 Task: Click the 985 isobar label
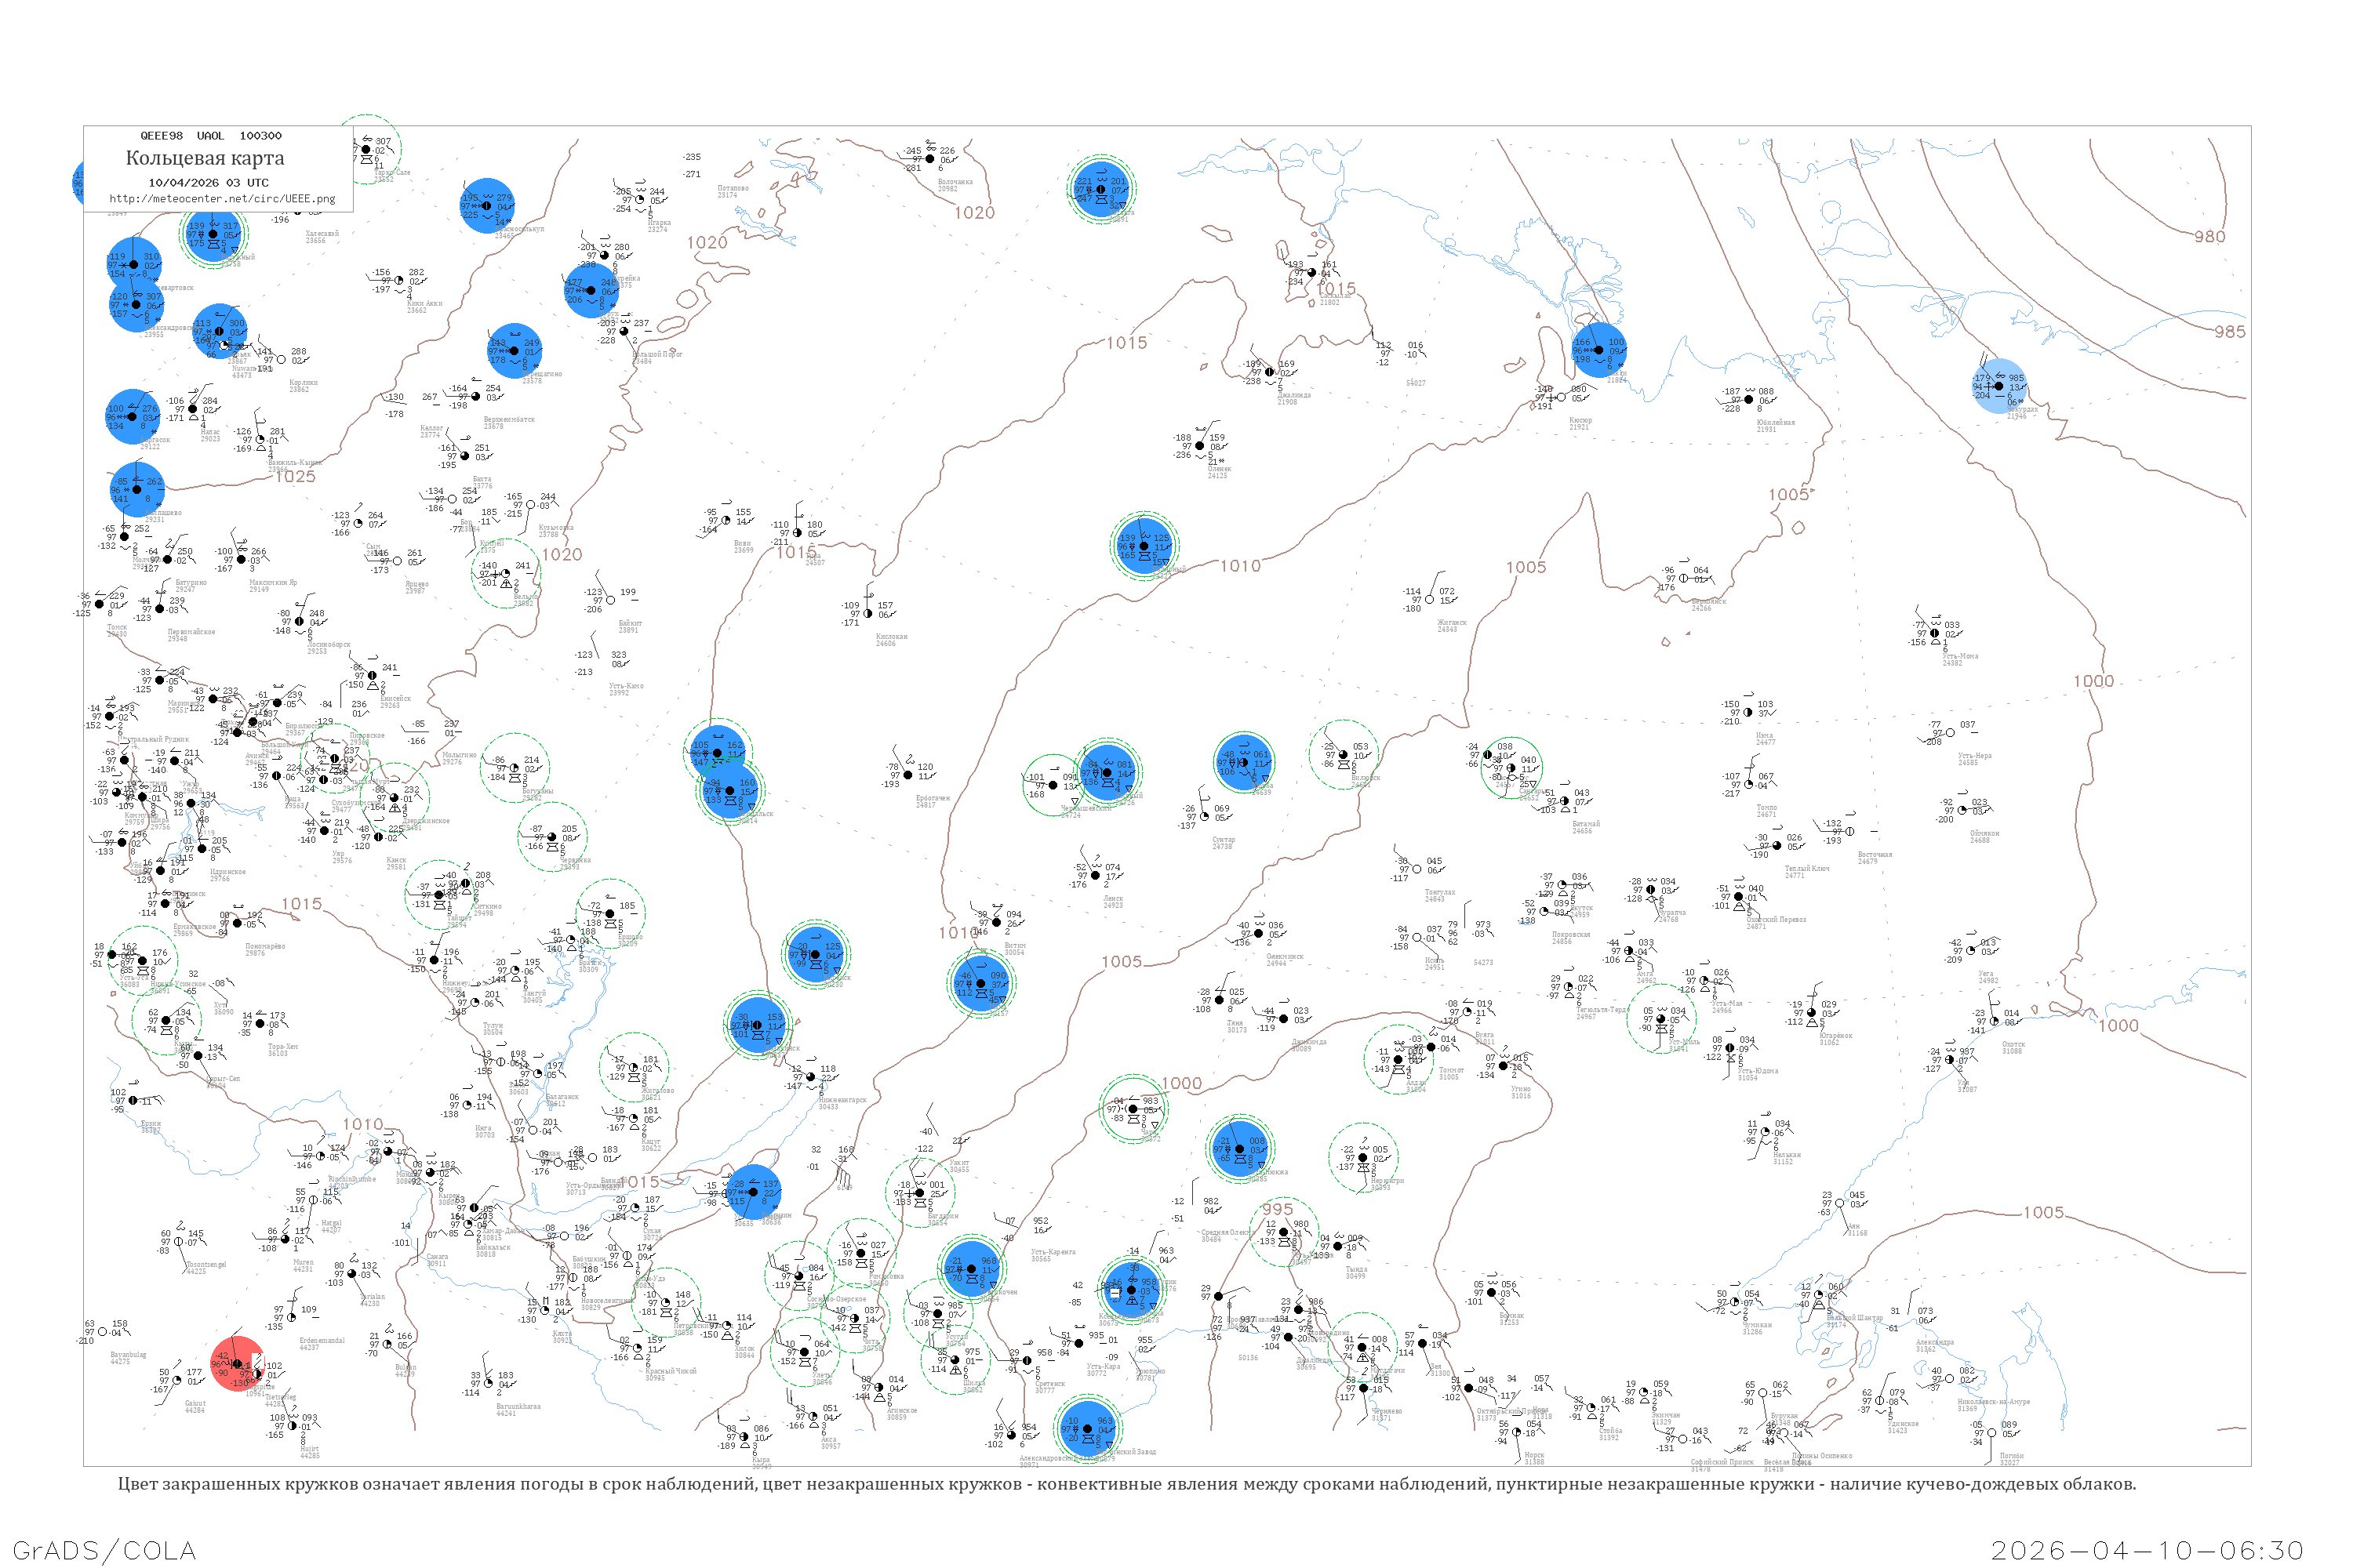tap(2229, 332)
